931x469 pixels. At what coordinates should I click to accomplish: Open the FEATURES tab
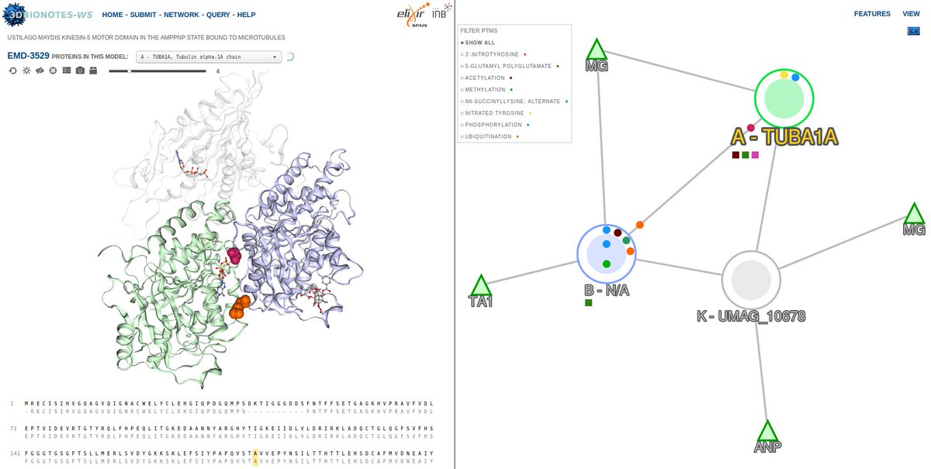[872, 14]
